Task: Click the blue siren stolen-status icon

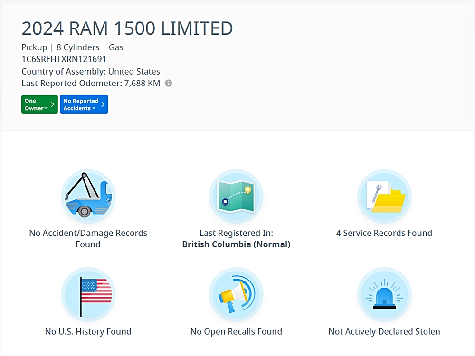Action: 384,295
